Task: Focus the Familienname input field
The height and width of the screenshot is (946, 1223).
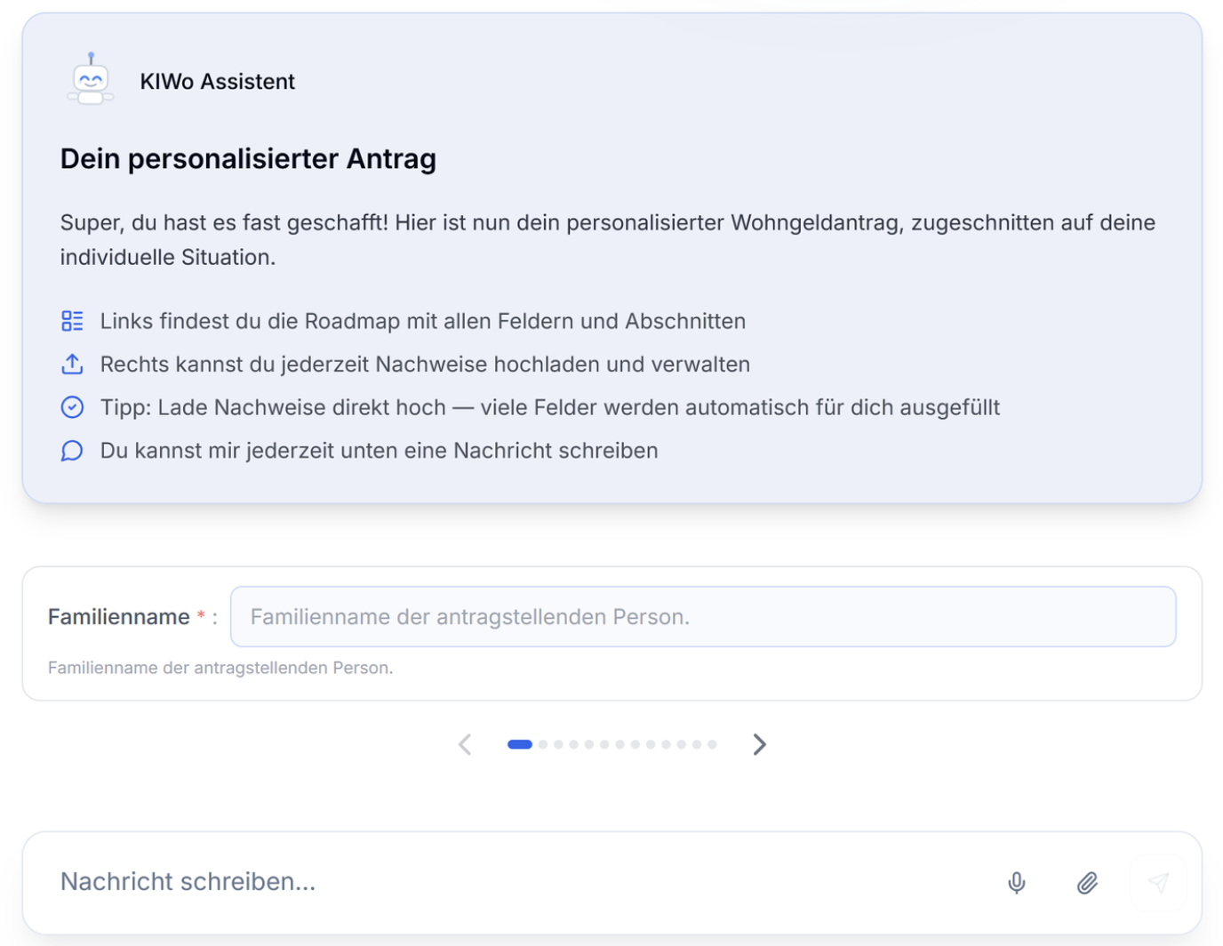Action: coord(702,617)
